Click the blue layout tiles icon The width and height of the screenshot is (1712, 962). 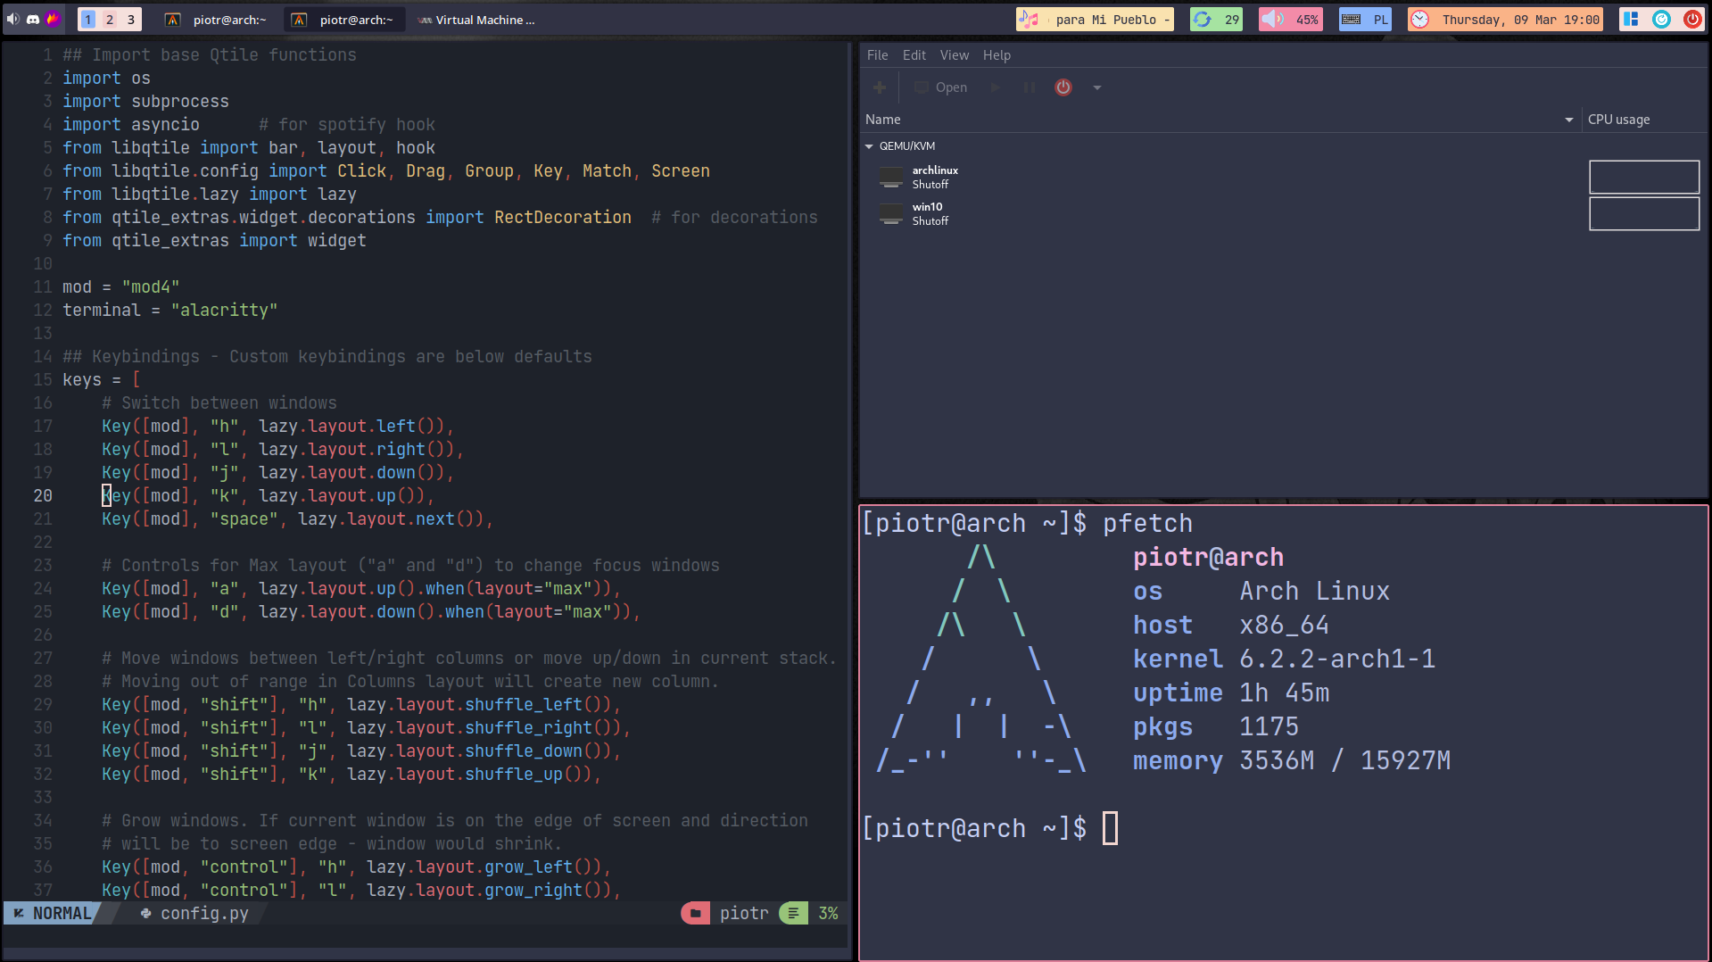coord(1631,19)
